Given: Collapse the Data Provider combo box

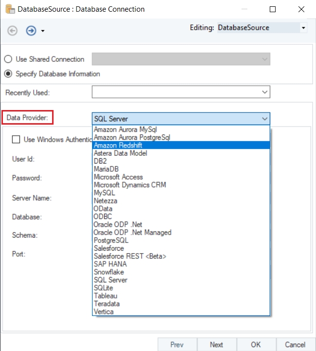Looking at the screenshot, I should tap(264, 118).
